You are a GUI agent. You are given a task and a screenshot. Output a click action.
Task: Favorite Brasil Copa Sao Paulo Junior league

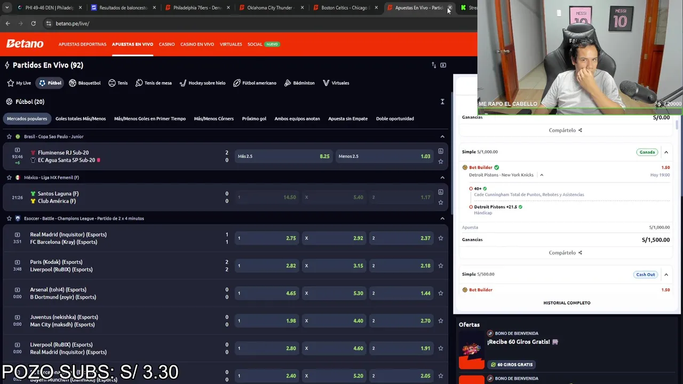click(9, 137)
